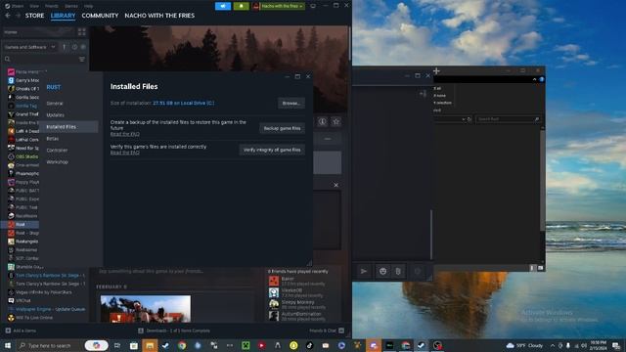Screen dimensions: 626x352
Task: Switch File Explorer to details view
Action: click(532, 268)
